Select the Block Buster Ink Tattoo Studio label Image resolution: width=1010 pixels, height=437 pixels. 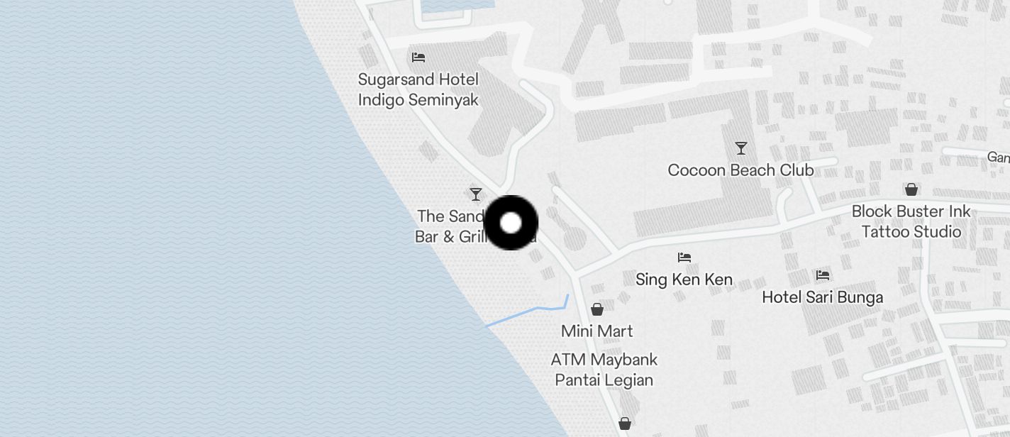pos(911,221)
